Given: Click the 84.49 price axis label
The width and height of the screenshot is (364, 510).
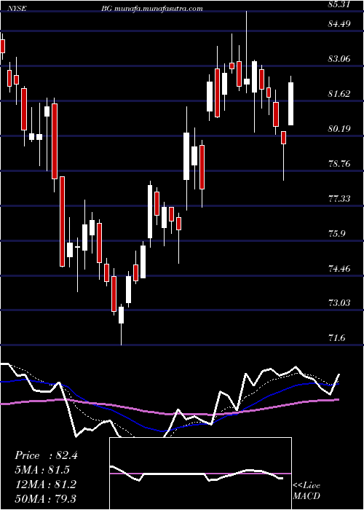Looking at the screenshot, I should 340,24.
